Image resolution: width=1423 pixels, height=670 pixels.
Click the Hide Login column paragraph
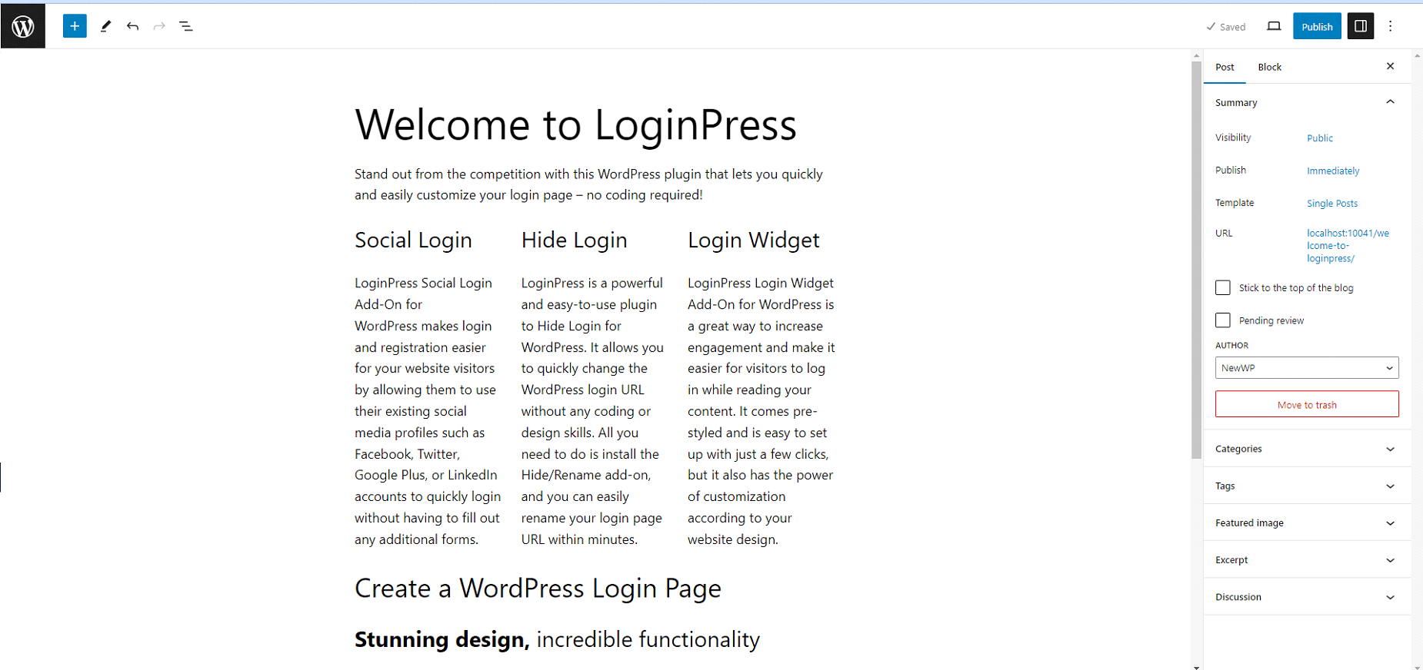[592, 411]
